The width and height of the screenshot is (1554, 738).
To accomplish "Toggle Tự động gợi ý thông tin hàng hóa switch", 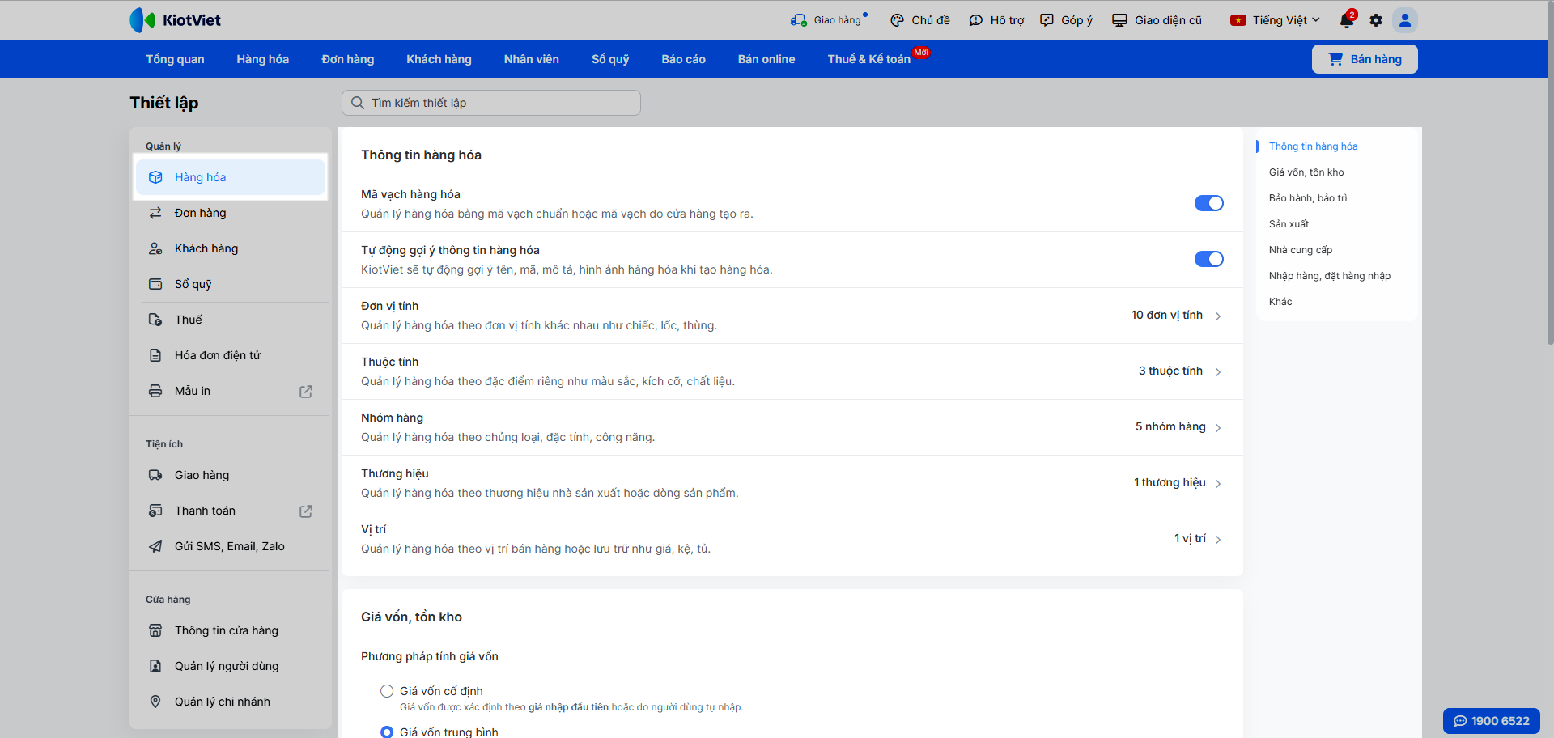I will coord(1209,259).
